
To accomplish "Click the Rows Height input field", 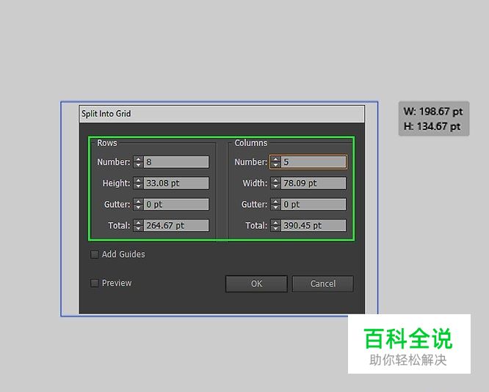I will (176, 183).
